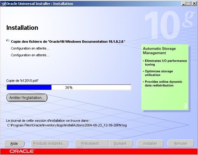Click the 'Automatic Storage Management' panel heading
The width and height of the screenshot is (198, 155).
(x=159, y=51)
